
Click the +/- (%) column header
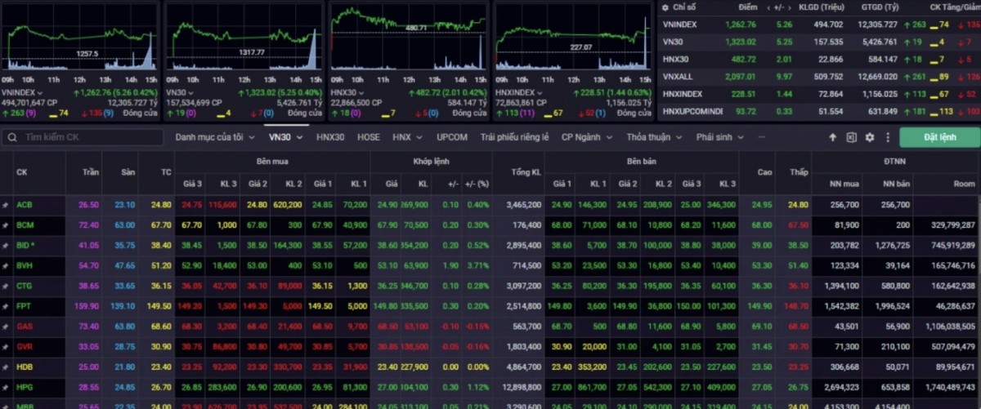coord(477,184)
